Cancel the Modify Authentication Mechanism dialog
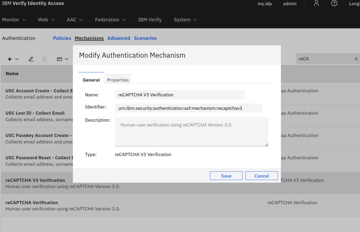Viewport: 360px width, 232px height. tap(261, 176)
